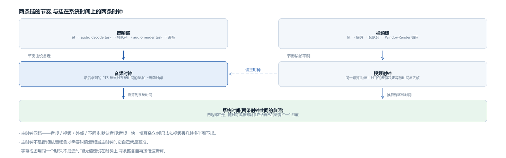Select the 视频链 box heading

click(383, 33)
